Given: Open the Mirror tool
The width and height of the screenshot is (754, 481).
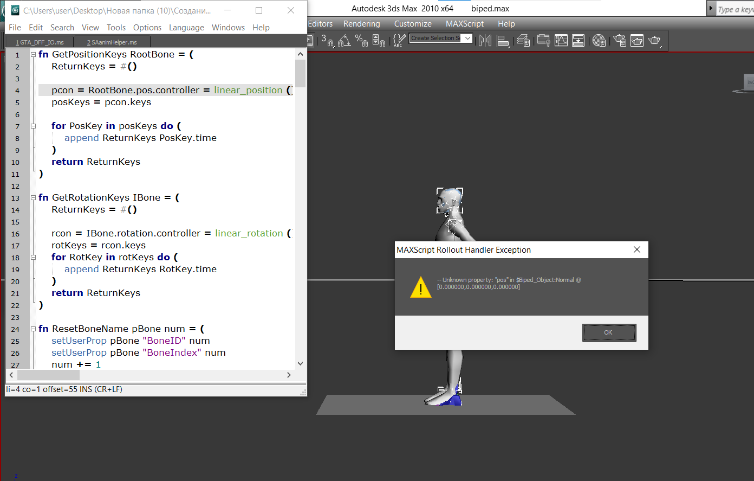Looking at the screenshot, I should point(485,41).
